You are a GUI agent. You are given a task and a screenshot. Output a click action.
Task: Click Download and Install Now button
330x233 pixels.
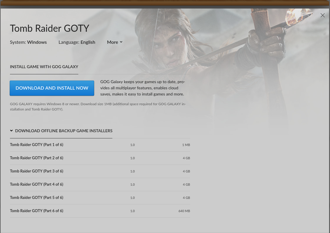(x=52, y=88)
